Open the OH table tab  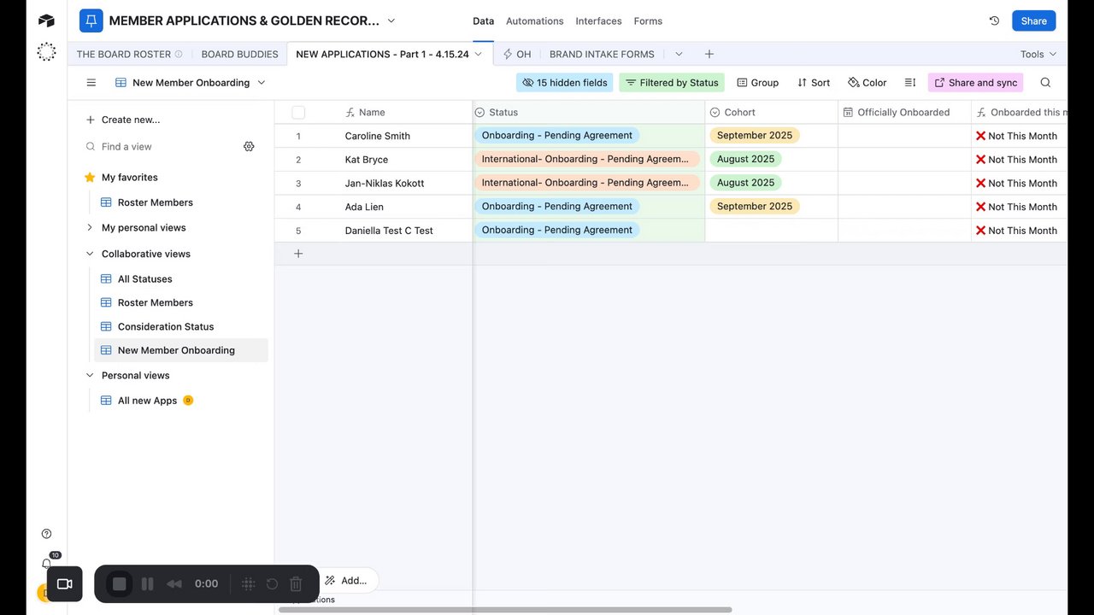[517, 54]
